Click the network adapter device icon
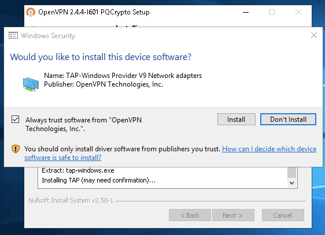The image size is (325, 235). pyautogui.click(x=31, y=84)
